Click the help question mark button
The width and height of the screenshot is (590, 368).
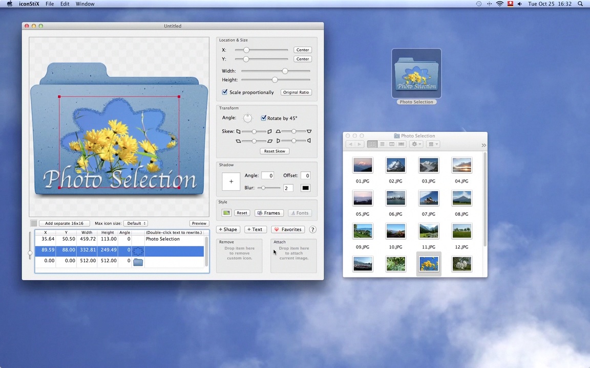click(312, 229)
